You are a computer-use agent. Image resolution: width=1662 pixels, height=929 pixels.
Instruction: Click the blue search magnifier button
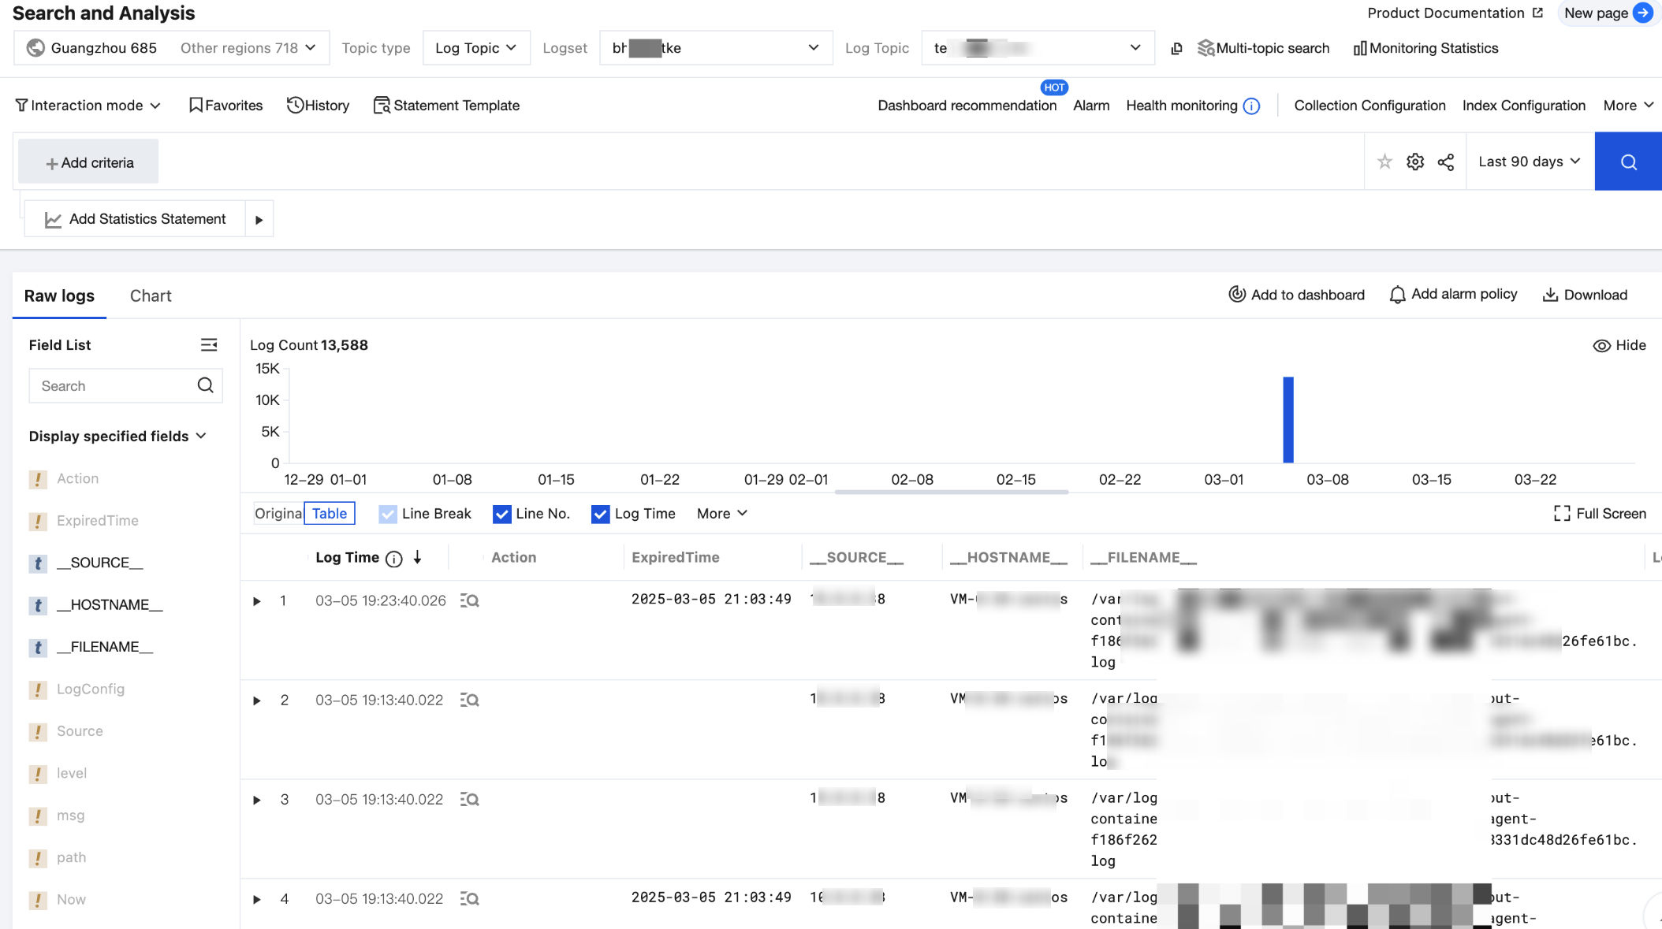pos(1628,162)
